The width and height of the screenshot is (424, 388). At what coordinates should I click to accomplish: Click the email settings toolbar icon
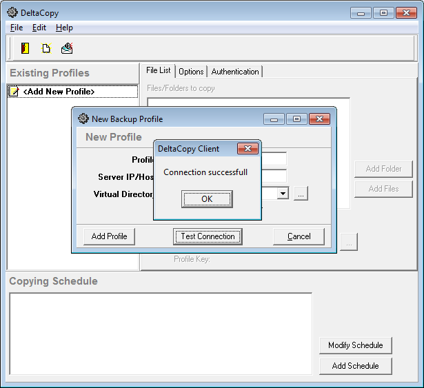tap(67, 48)
